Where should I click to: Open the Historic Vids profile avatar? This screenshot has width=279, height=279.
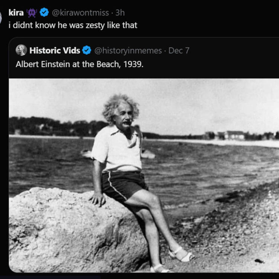pyautogui.click(x=21, y=50)
